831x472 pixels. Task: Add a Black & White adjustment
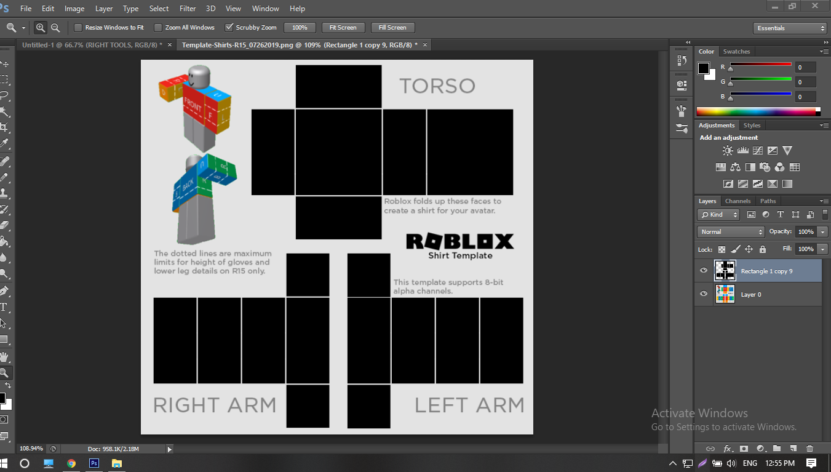[x=750, y=167]
